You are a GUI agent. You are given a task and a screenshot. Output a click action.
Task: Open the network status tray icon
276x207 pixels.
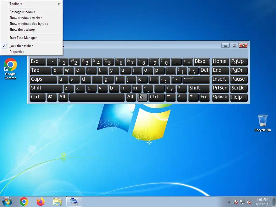coord(242,202)
